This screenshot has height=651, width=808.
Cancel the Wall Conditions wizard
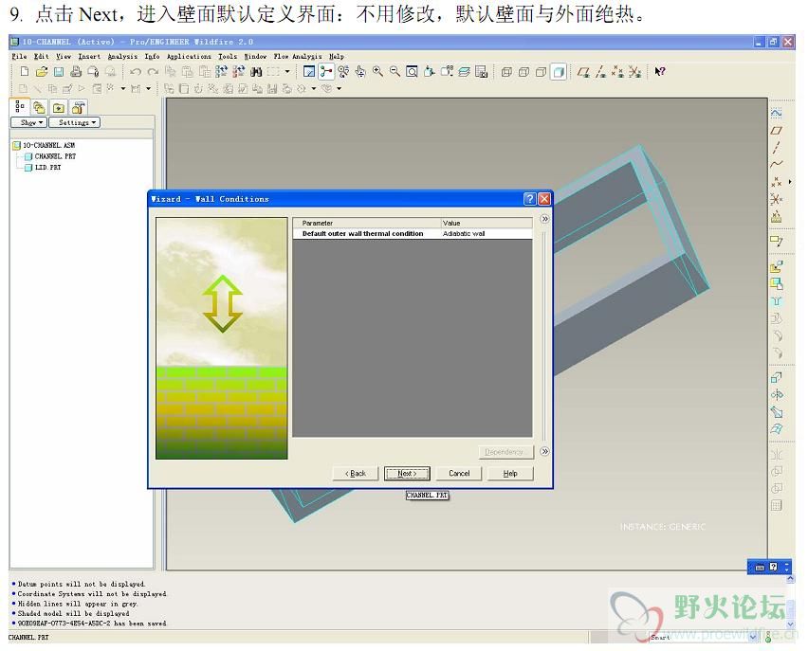[459, 473]
